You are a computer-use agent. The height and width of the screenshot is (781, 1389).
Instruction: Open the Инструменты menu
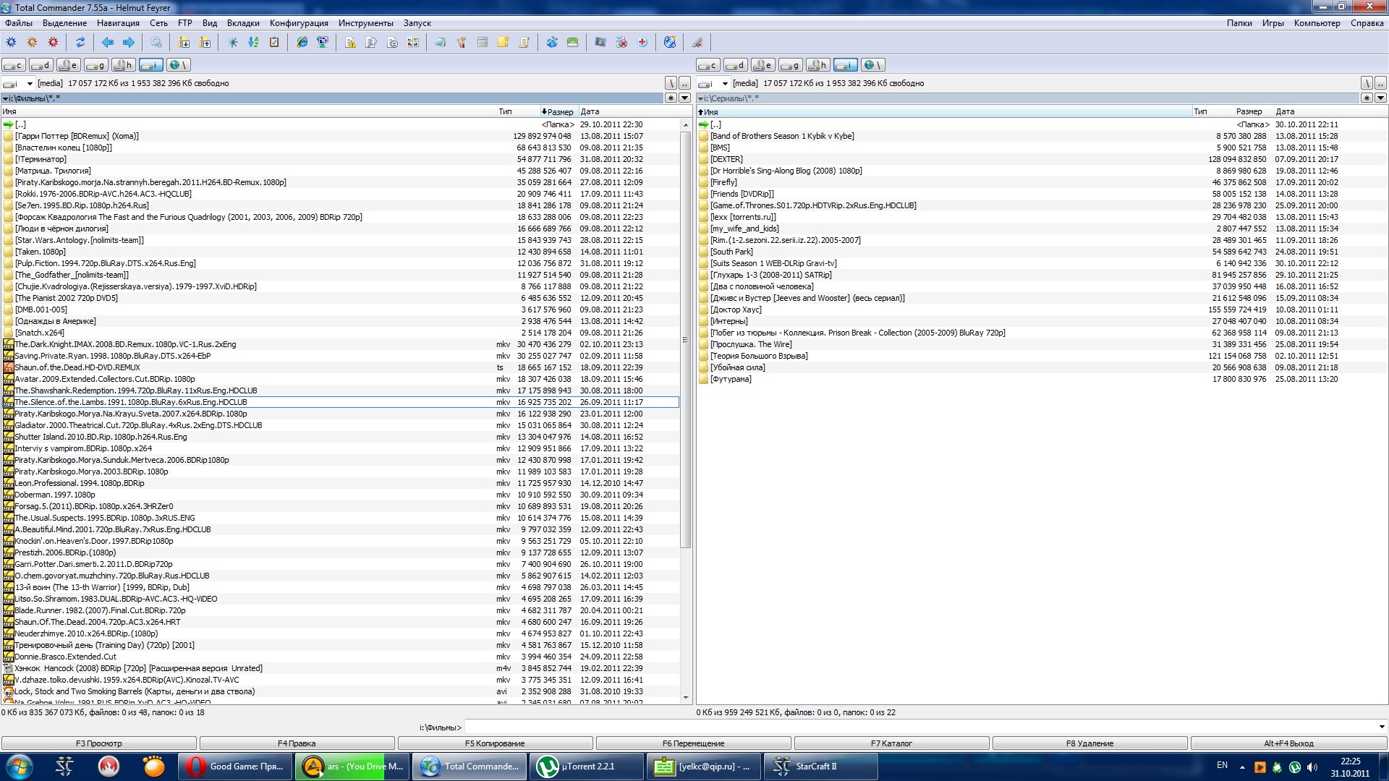[x=366, y=23]
